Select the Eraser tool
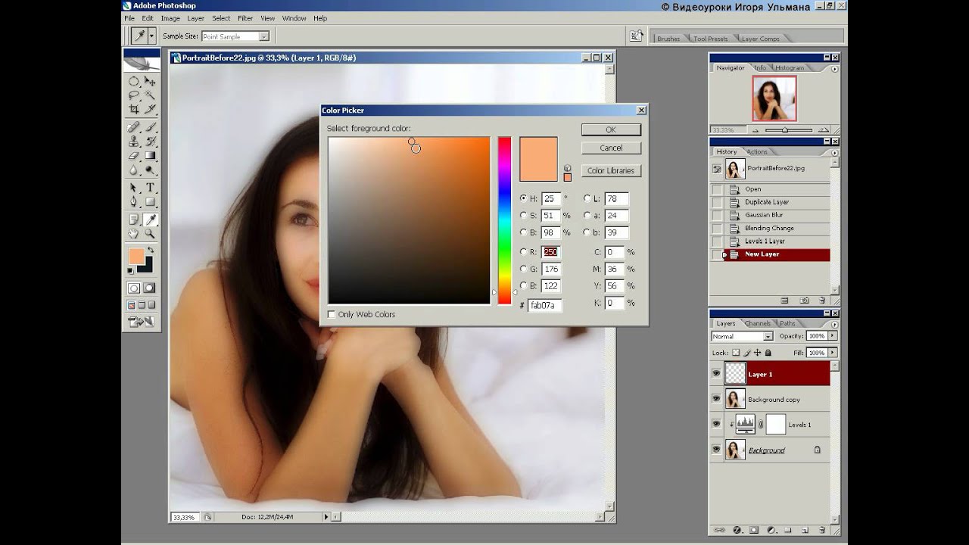Image resolution: width=969 pixels, height=545 pixels. click(x=133, y=156)
